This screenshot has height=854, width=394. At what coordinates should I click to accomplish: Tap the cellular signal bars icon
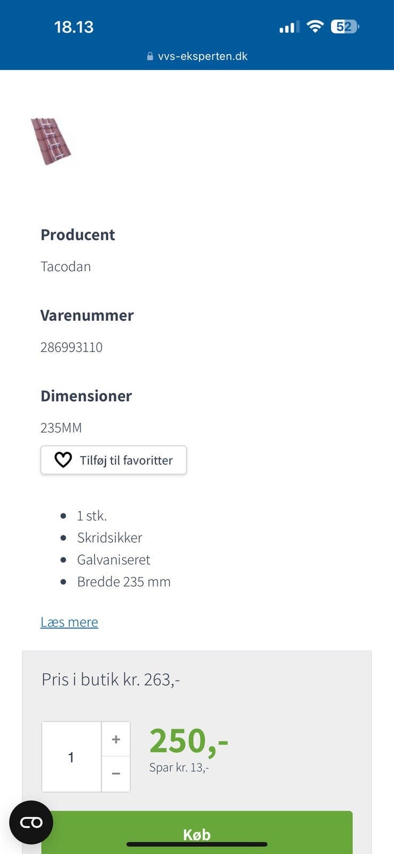pyautogui.click(x=289, y=27)
